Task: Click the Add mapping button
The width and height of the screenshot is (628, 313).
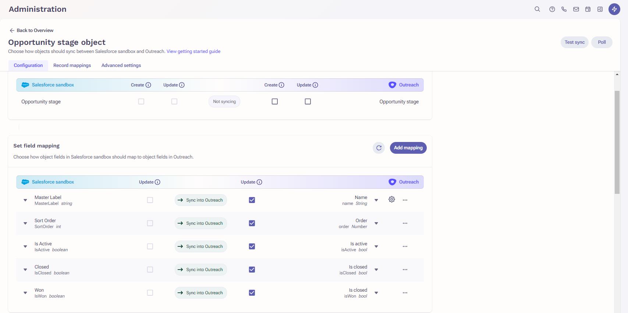Action: click(408, 148)
